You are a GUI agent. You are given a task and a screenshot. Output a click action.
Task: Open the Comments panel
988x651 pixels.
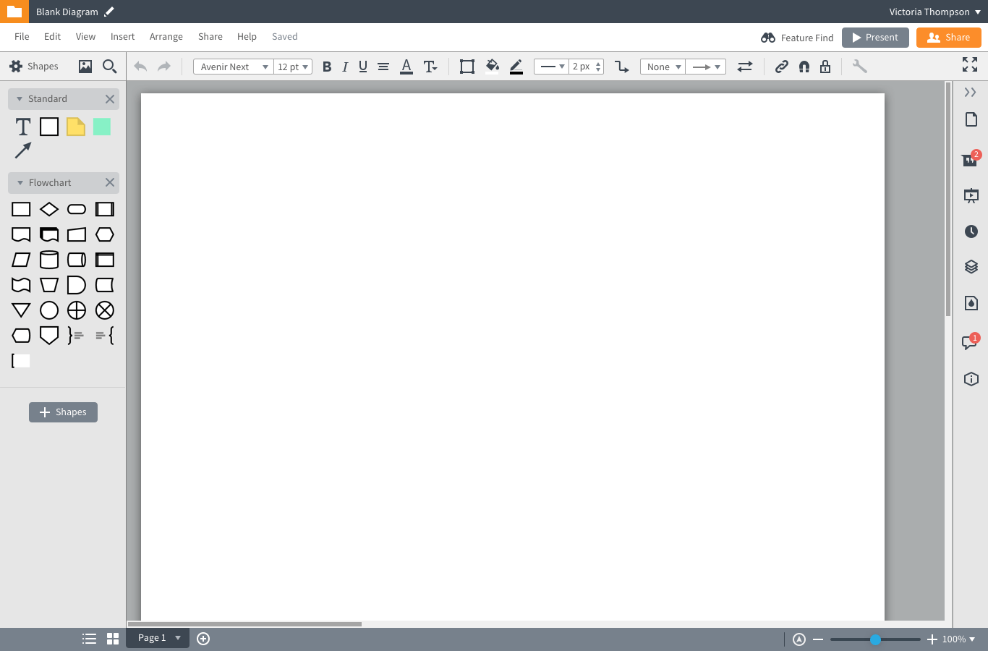pyautogui.click(x=970, y=343)
